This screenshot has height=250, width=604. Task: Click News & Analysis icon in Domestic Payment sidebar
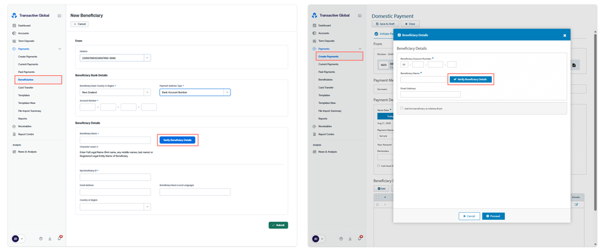[314, 151]
